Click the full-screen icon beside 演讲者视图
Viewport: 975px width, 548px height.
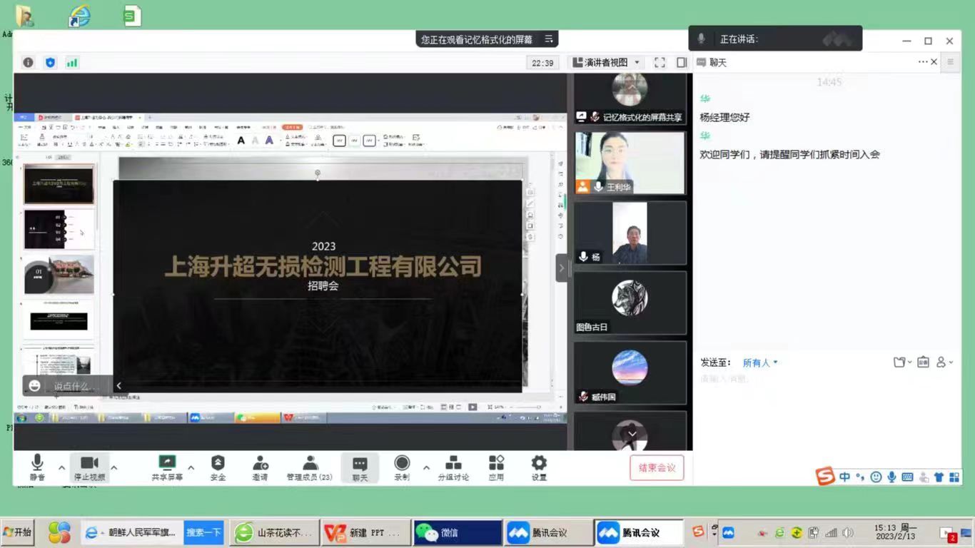click(660, 63)
